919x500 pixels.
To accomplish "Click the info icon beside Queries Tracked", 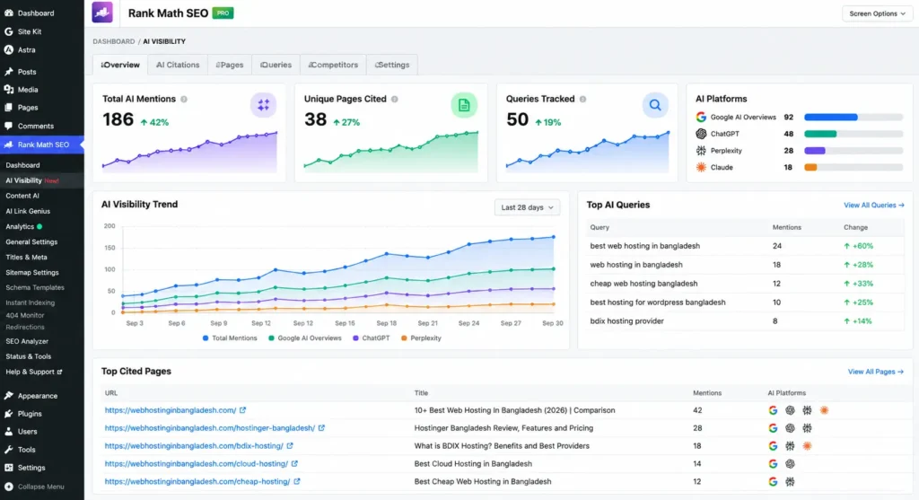I will [x=582, y=99].
